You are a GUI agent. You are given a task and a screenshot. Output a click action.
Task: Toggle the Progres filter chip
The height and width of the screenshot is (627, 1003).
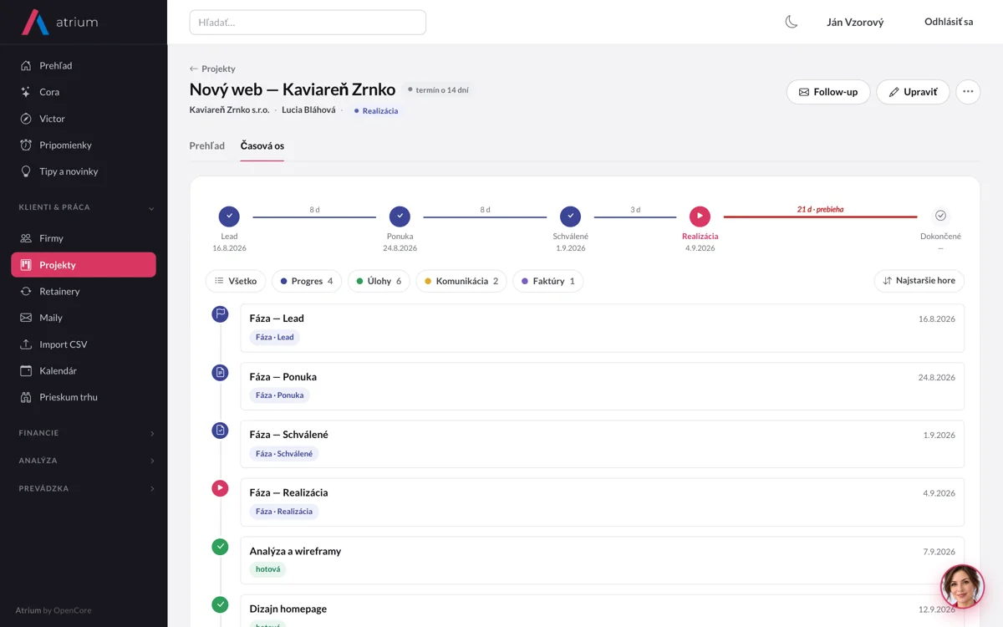[x=307, y=281]
